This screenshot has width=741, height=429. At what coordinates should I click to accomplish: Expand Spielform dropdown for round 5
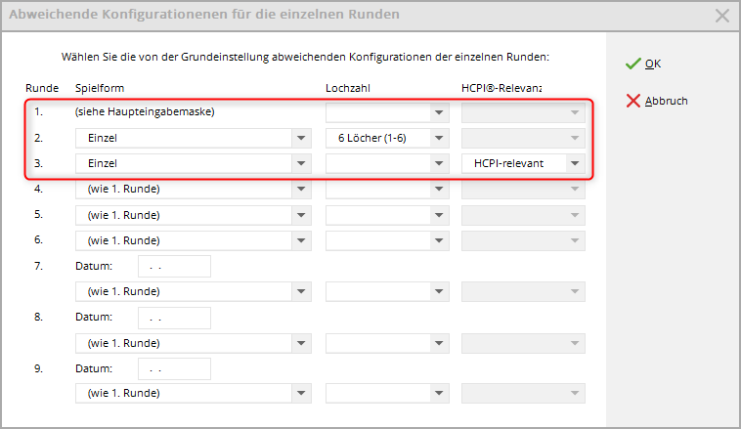(300, 214)
